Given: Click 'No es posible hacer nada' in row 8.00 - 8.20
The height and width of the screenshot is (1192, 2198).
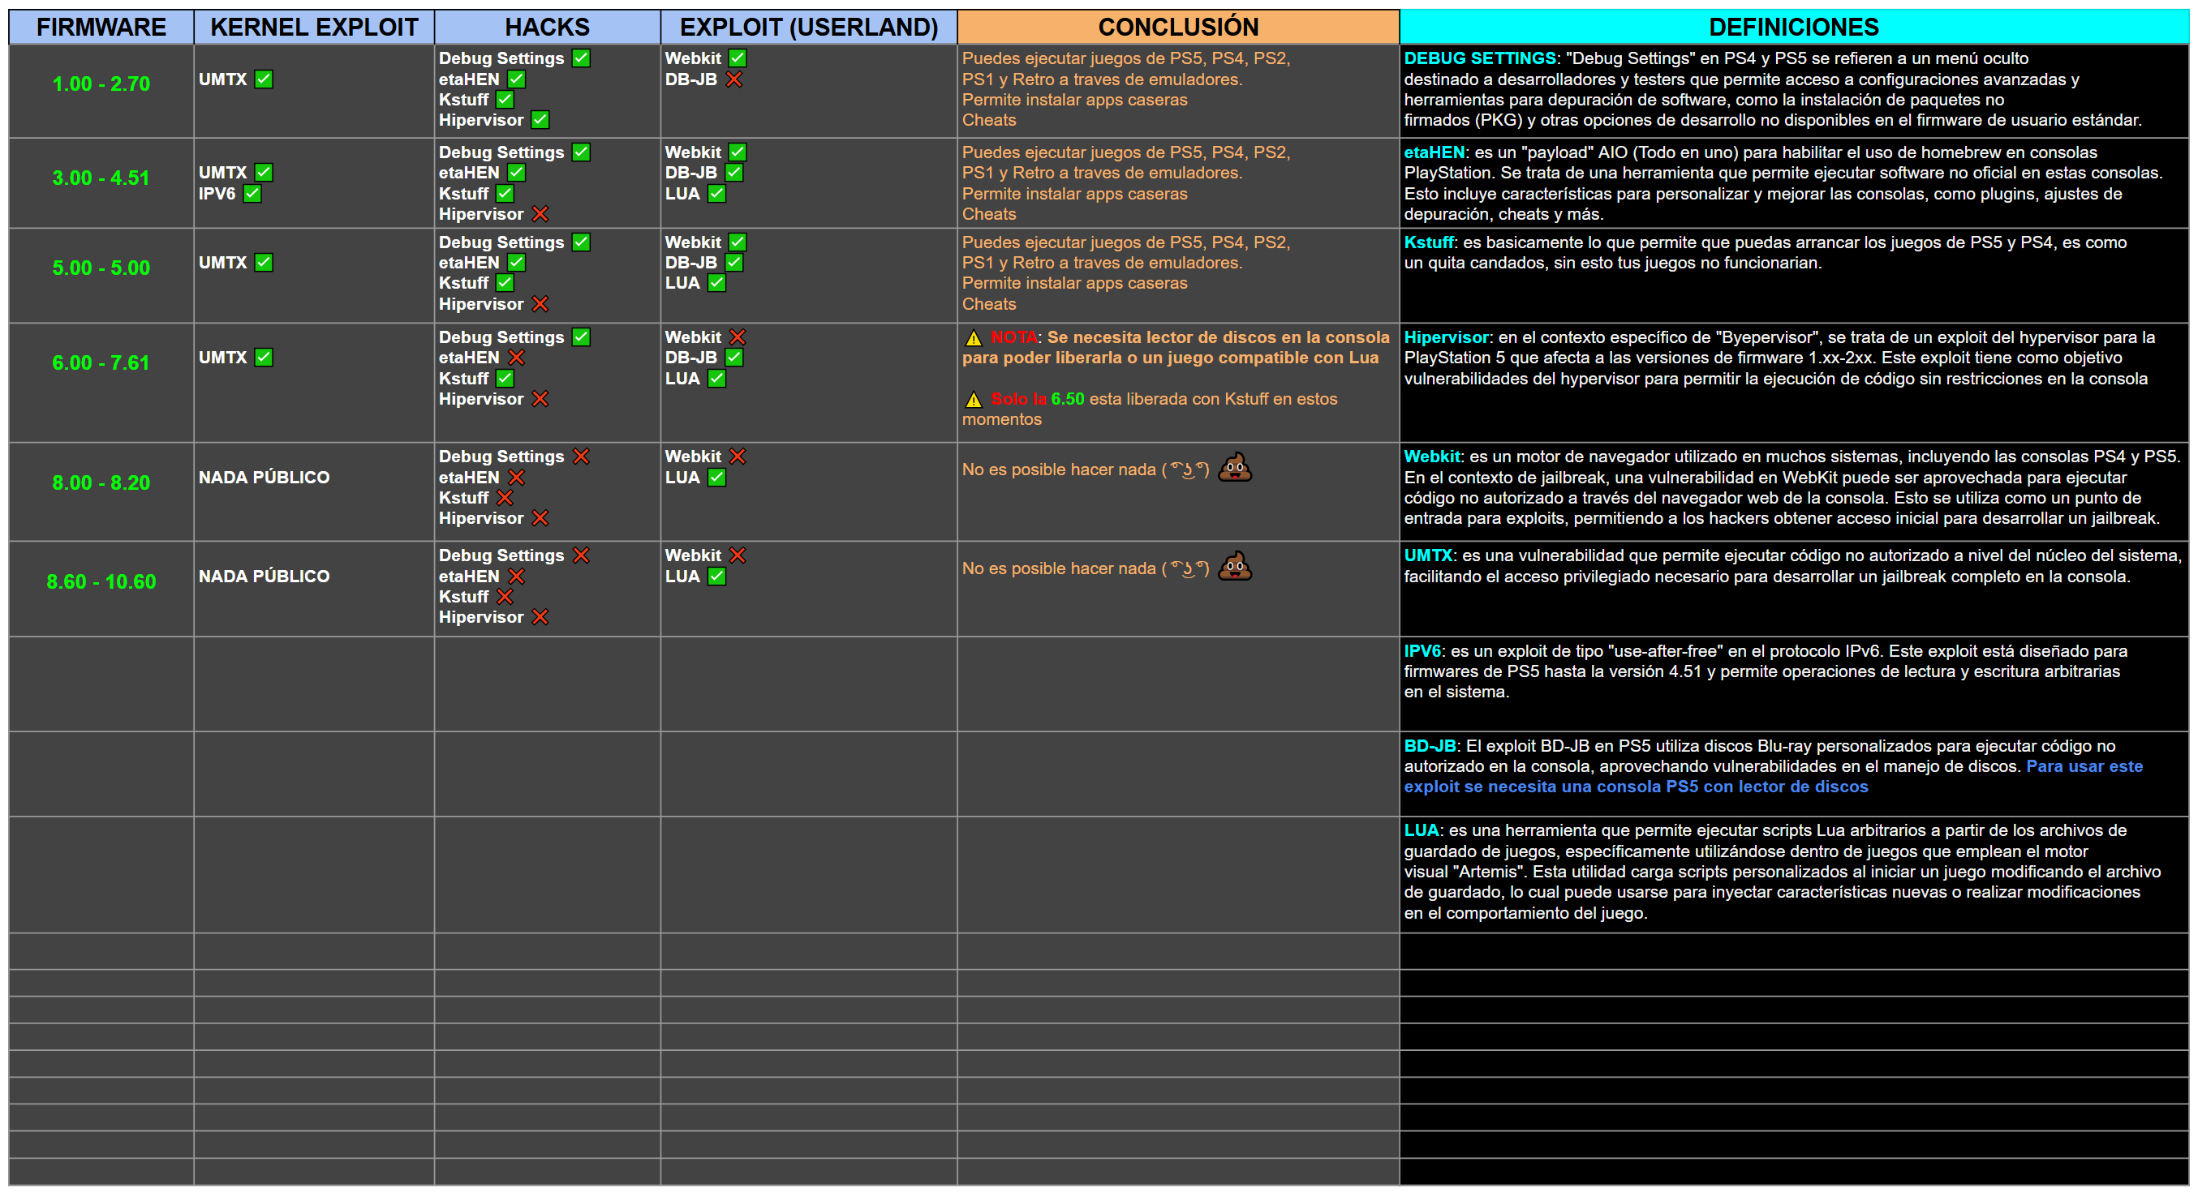Looking at the screenshot, I should (1059, 470).
